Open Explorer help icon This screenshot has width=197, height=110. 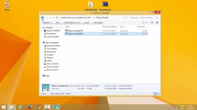point(157,22)
